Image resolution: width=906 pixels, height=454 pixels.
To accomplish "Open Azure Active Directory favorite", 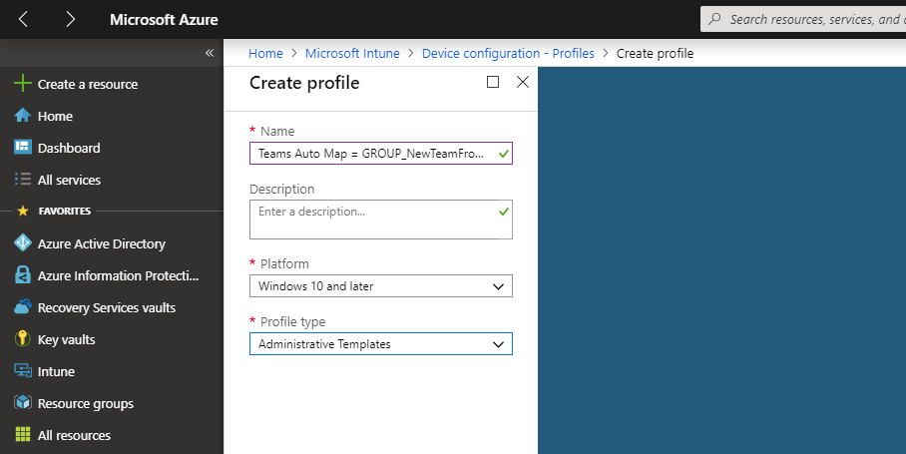I will pyautogui.click(x=101, y=243).
